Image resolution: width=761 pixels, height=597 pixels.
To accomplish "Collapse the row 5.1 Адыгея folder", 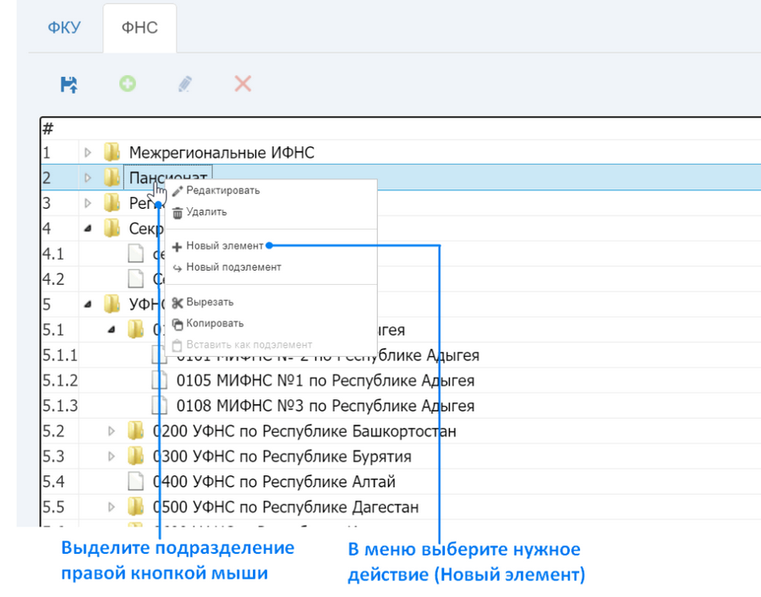I will [x=111, y=330].
